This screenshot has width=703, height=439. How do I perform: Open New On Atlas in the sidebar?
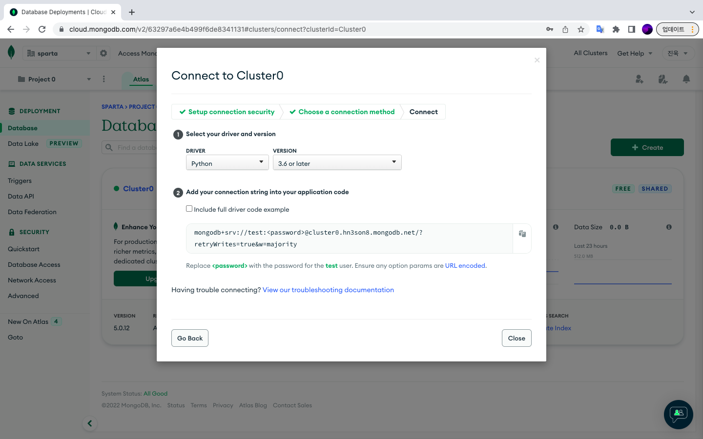coord(28,321)
